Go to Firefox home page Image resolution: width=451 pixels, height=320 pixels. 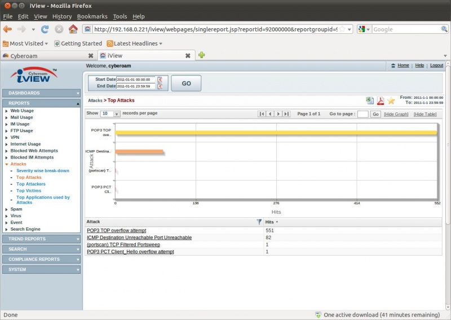[73, 29]
